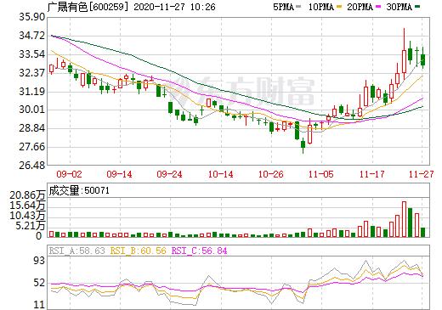Click the 20PMA legend label
Screen dimensions: 442x310
(360, 7)
